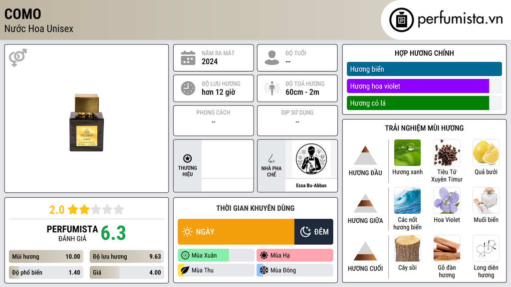
Task: Select the Hương biển accord bar
Action: 424,69
